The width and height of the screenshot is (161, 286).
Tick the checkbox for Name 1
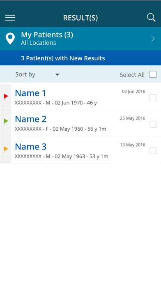pyautogui.click(x=153, y=97)
